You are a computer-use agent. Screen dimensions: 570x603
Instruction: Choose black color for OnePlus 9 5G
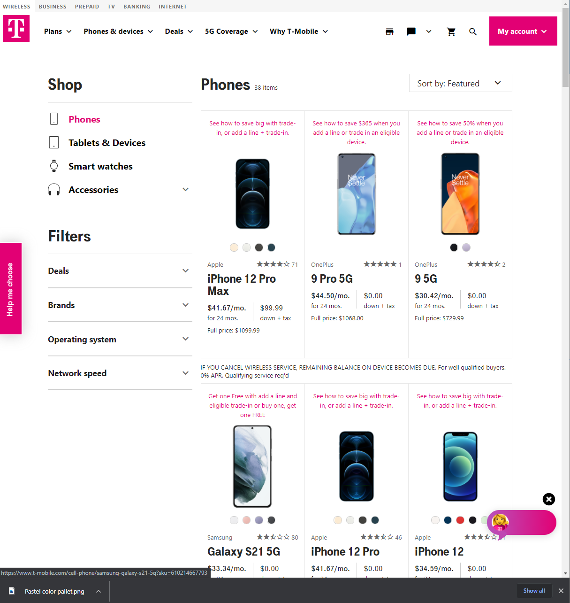point(454,247)
